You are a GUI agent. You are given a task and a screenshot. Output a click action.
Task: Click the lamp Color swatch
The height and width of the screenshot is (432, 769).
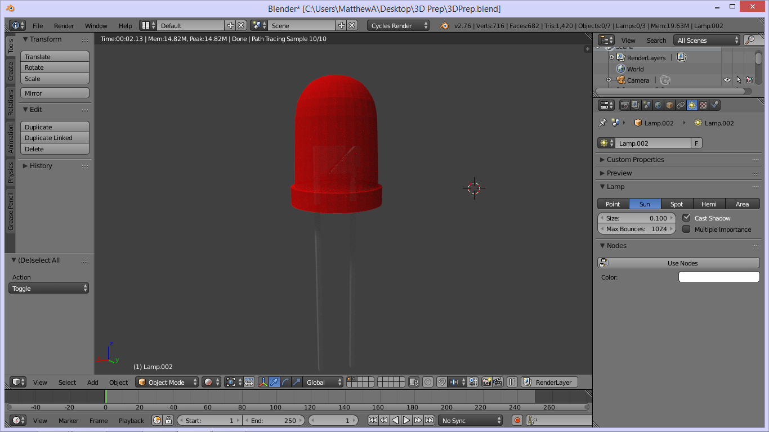(x=719, y=277)
